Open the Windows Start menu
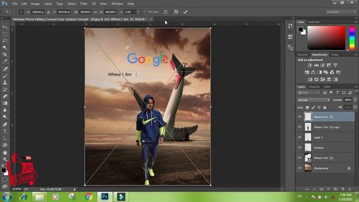The height and width of the screenshot is (202, 359). [x=6, y=197]
